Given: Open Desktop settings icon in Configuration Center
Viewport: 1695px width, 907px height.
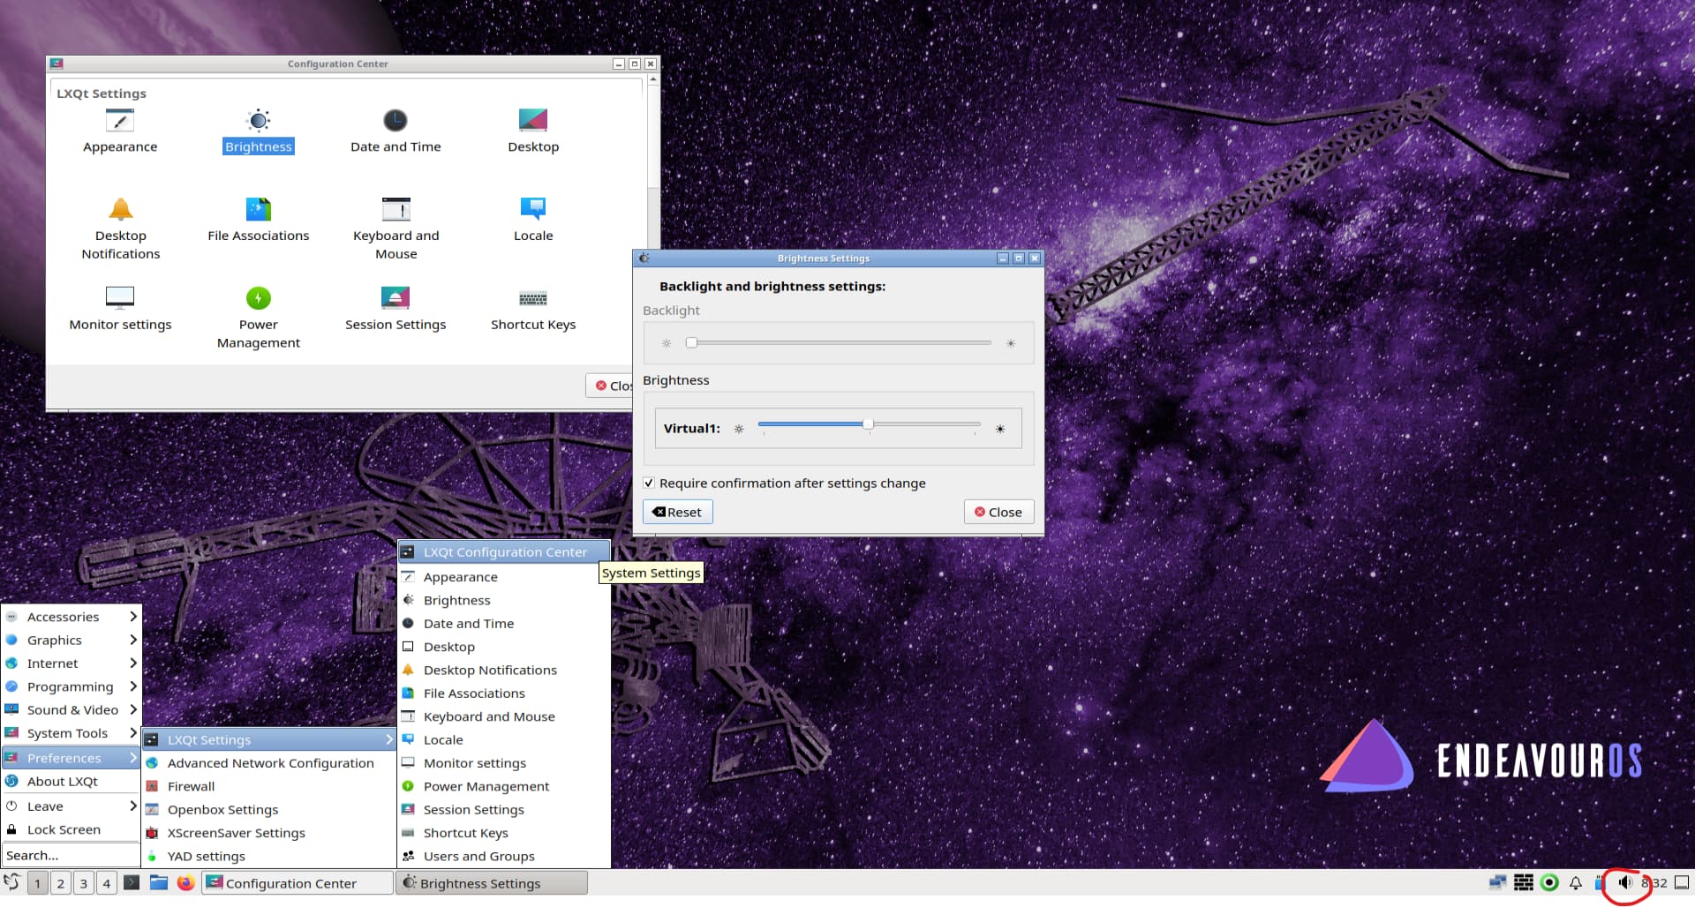Looking at the screenshot, I should click(x=533, y=131).
